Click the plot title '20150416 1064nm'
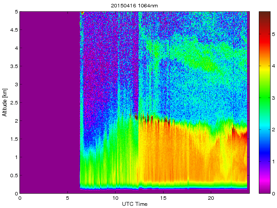 134,6
